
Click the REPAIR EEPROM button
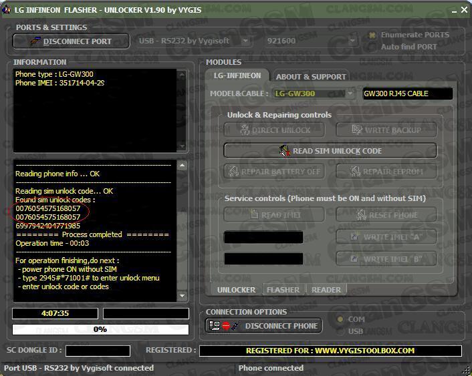[x=386, y=172]
